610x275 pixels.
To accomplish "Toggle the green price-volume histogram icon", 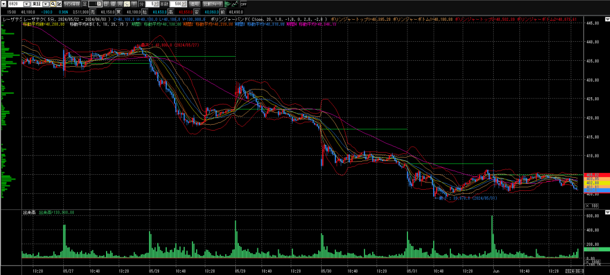I will pyautogui.click(x=228, y=4).
